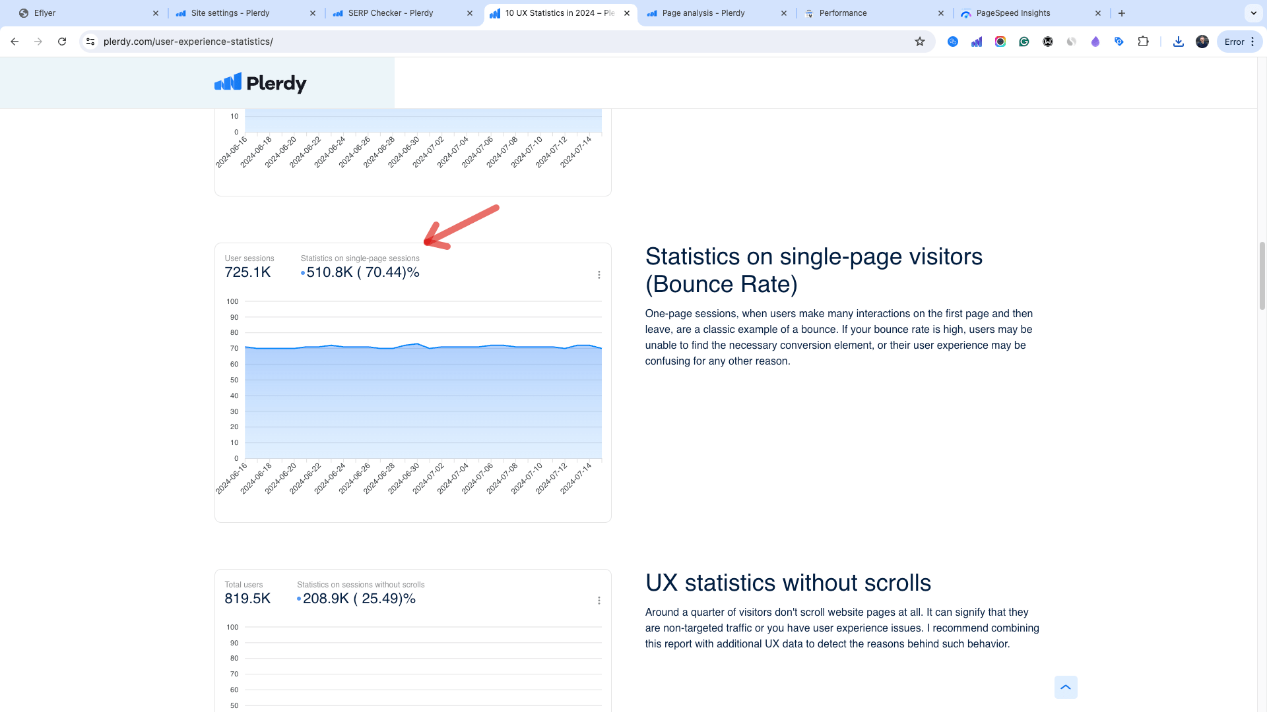Click the three-dot menu on bounce rate chart
Image resolution: width=1267 pixels, height=712 pixels.
coord(599,275)
